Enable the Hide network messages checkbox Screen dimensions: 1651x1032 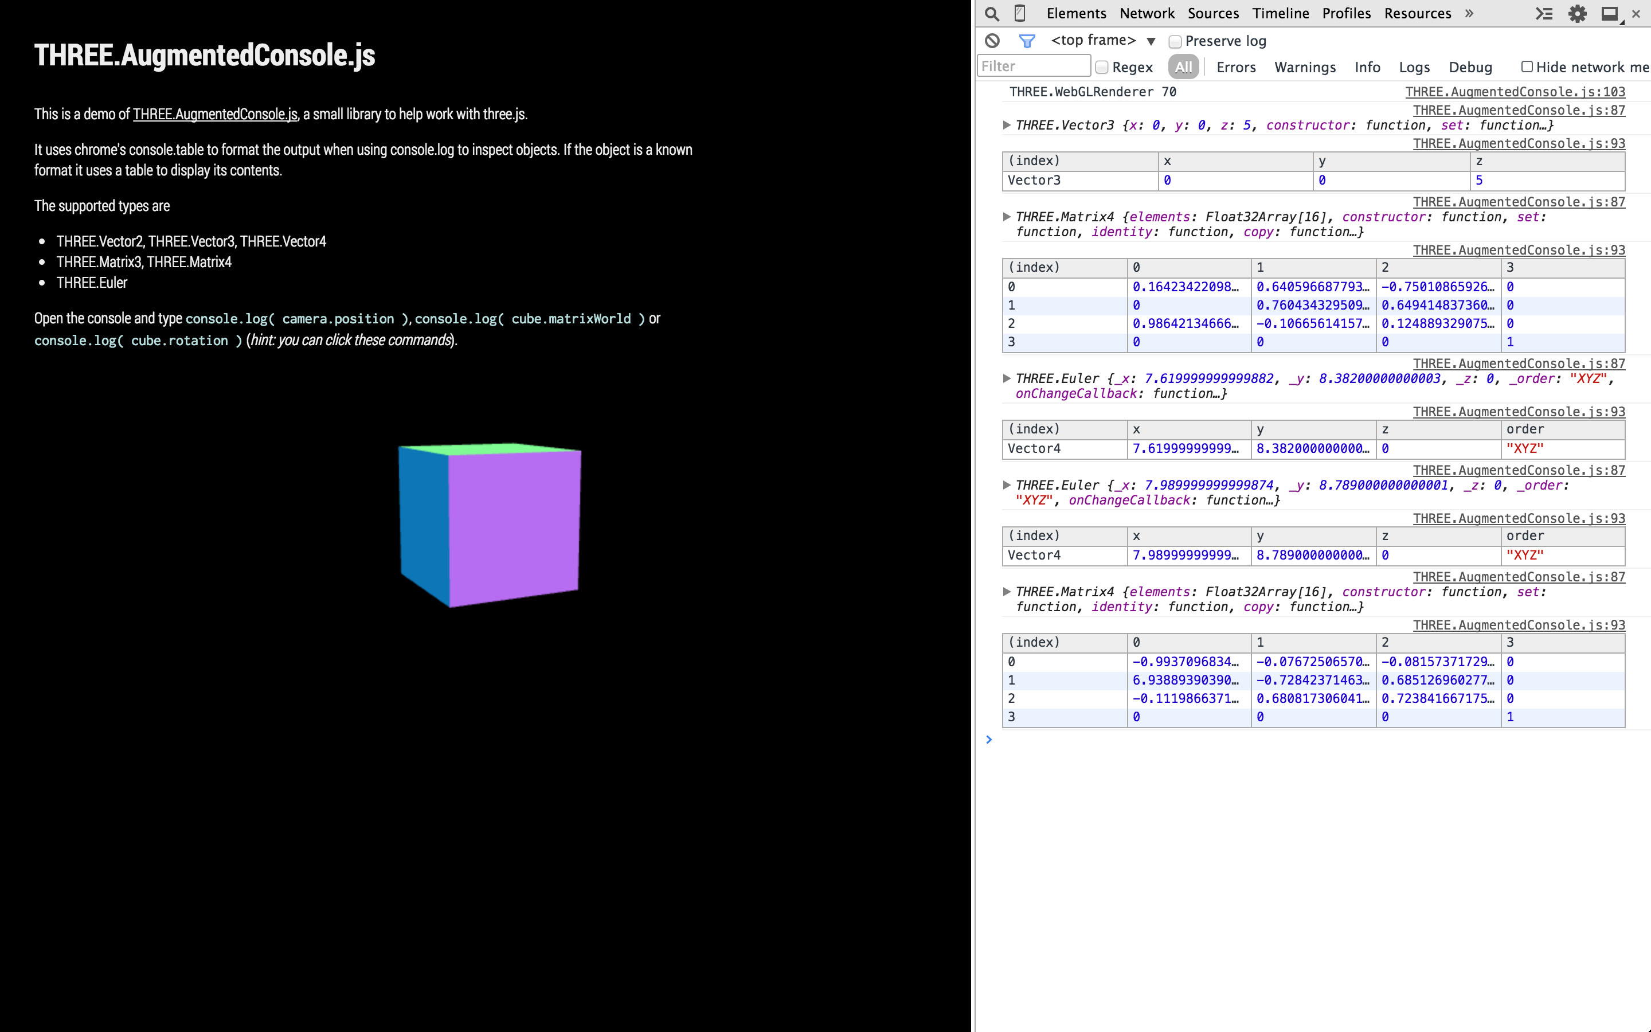[x=1527, y=66]
